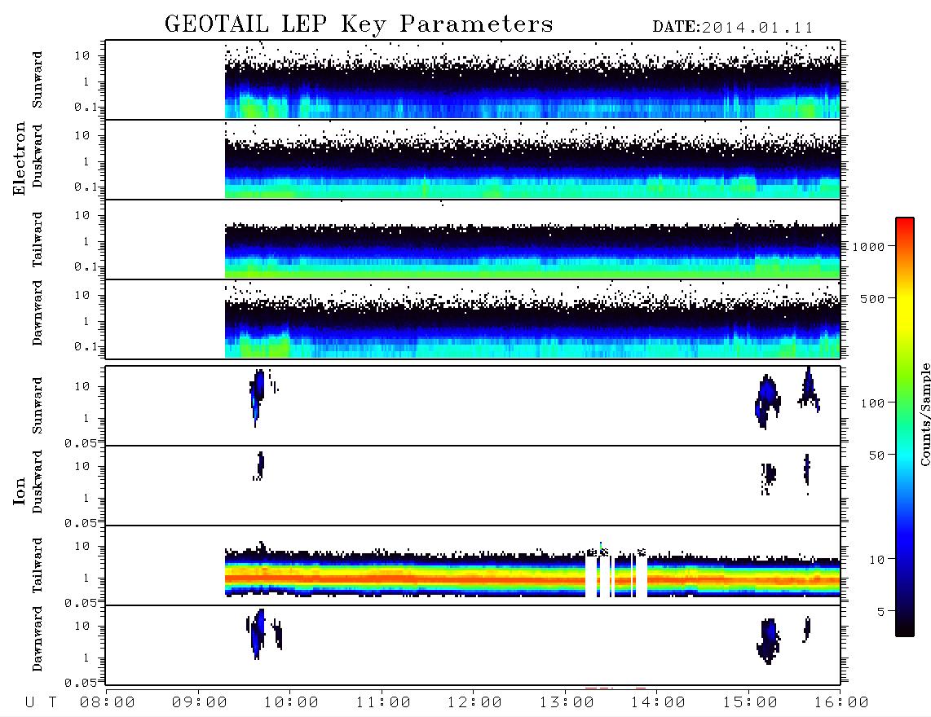Click the Ion "Duskward" panel label
This screenshot has height=717, width=931.
(38, 482)
